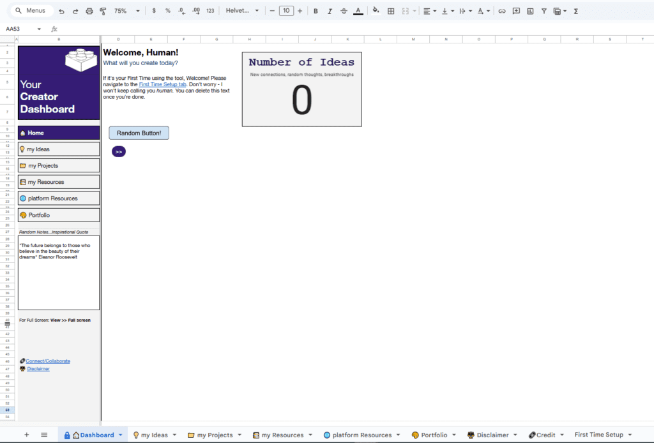Image resolution: width=654 pixels, height=443 pixels.
Task: Switch to the Dashboard sheet tab
Action: [93, 435]
